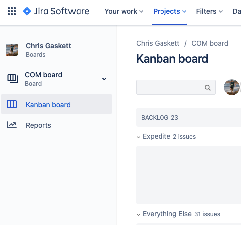The image size is (241, 225).
Task: Expand the COM board switcher chevron
Action: point(104,79)
